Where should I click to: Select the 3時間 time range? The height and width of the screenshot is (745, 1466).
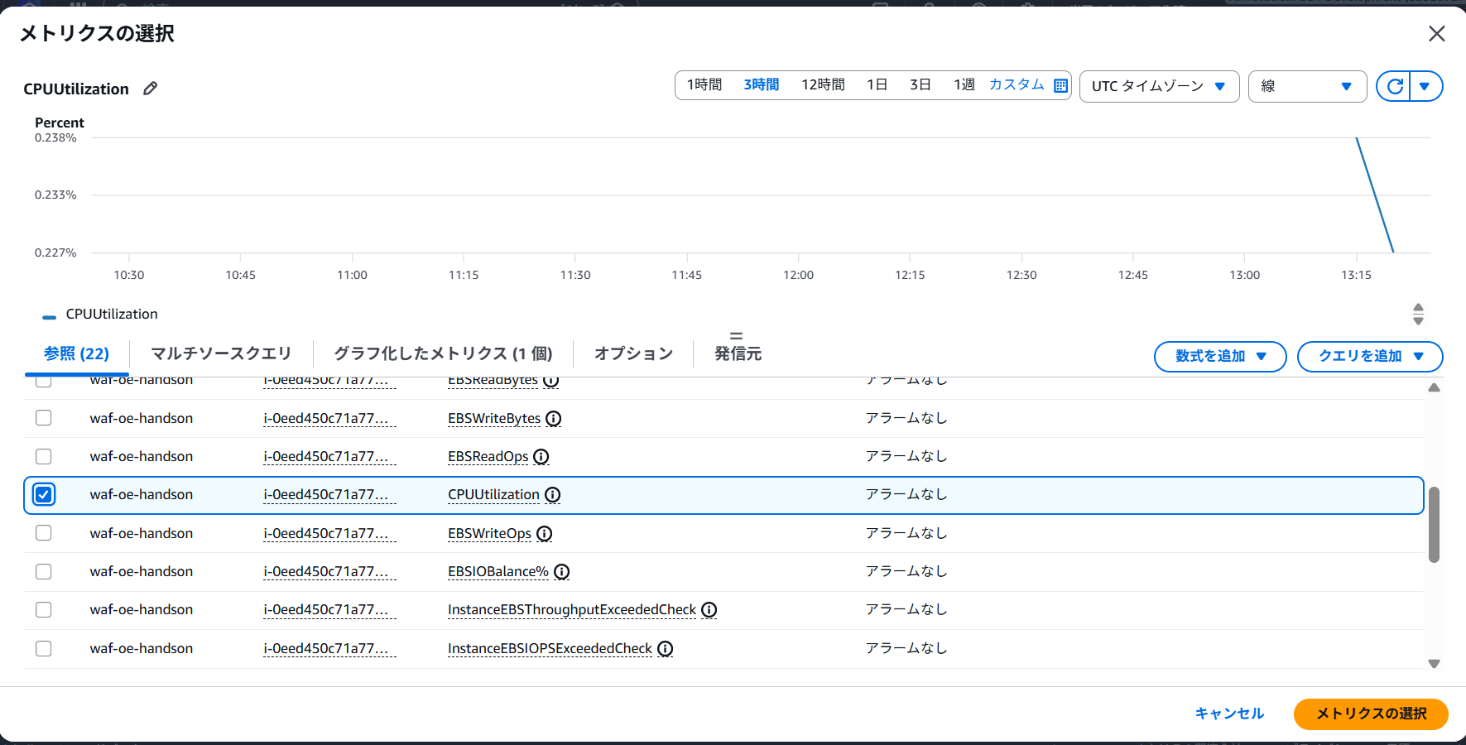762,84
